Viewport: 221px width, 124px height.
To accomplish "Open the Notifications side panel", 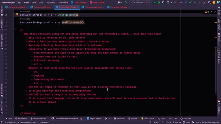I will coord(219,107).
